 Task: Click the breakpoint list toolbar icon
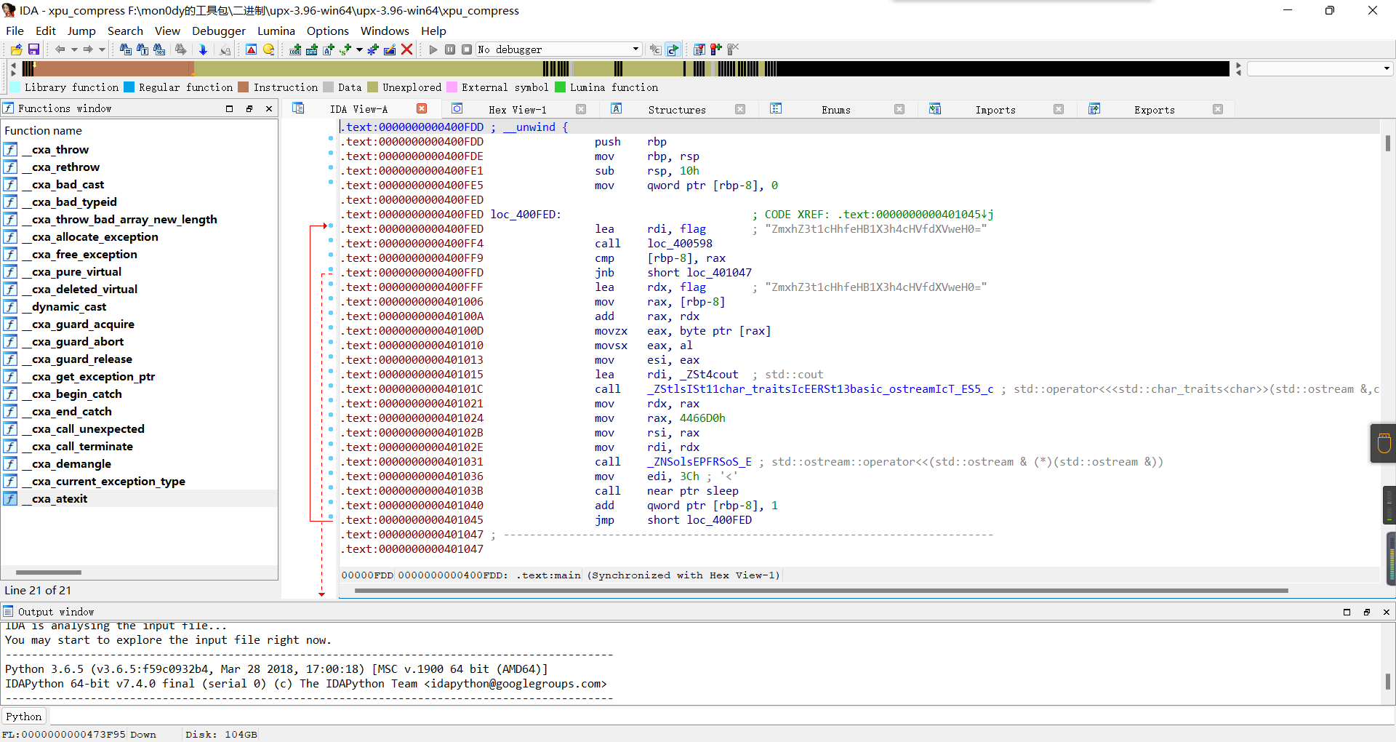tap(699, 49)
